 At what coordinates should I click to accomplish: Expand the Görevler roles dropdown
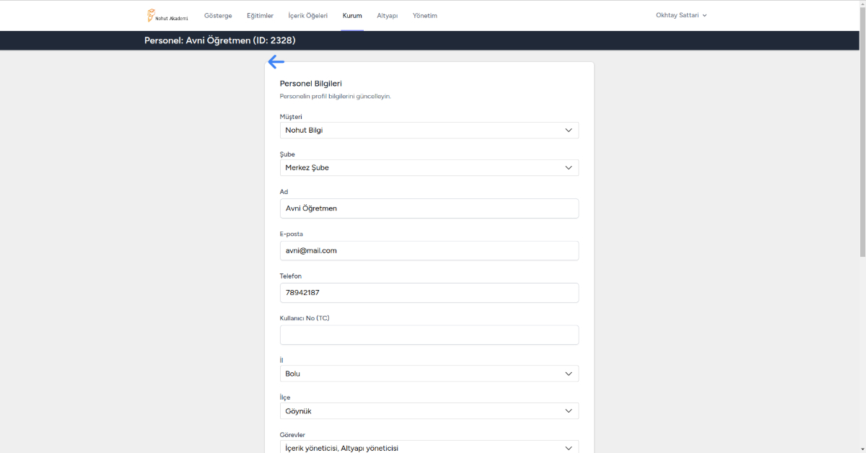(x=429, y=447)
